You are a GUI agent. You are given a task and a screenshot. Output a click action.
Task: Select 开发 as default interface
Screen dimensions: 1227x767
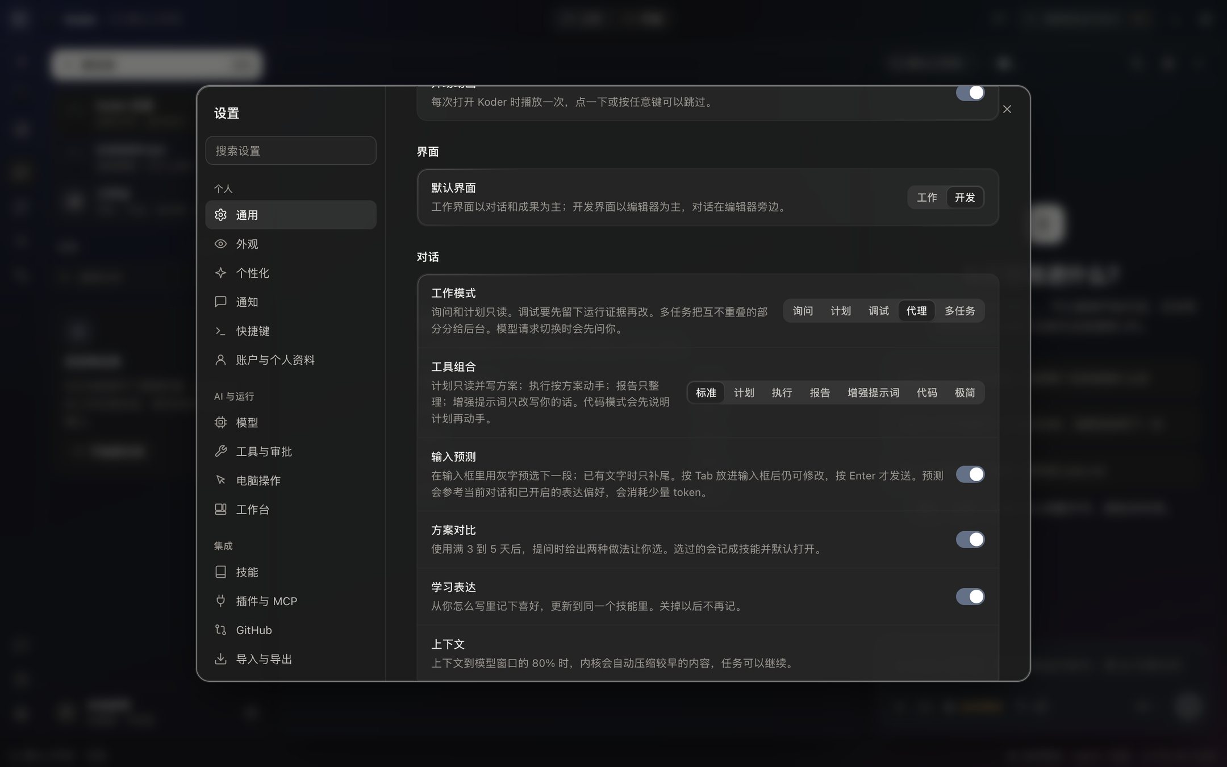(x=965, y=197)
